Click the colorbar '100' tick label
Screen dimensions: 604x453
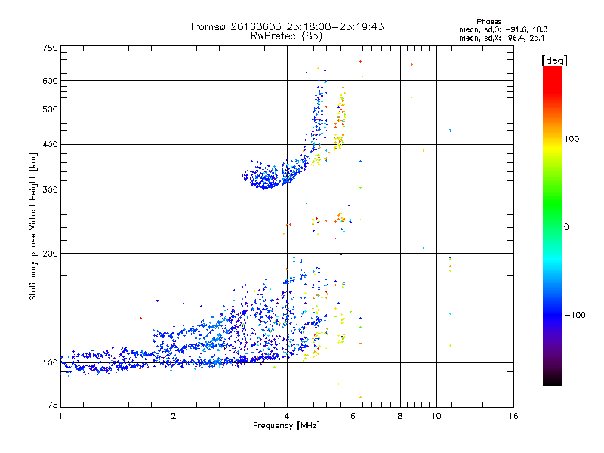(572, 139)
